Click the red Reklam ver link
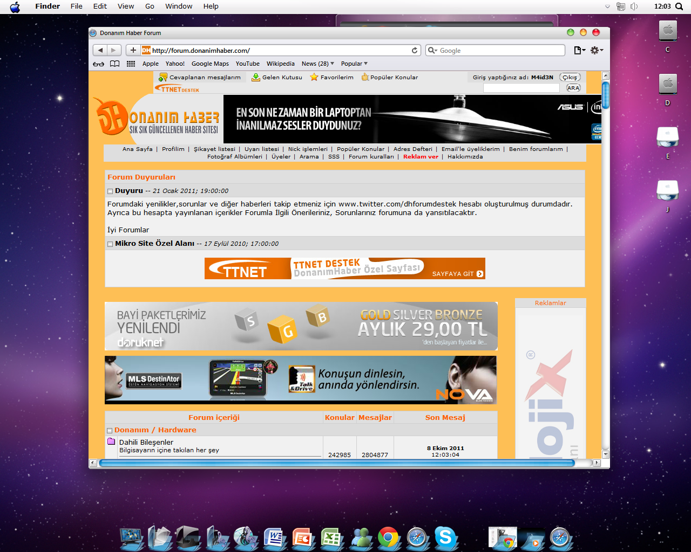The image size is (691, 552). [x=421, y=157]
